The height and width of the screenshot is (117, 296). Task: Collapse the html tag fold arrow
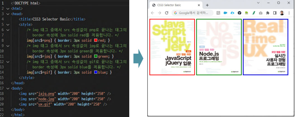(8, 8)
